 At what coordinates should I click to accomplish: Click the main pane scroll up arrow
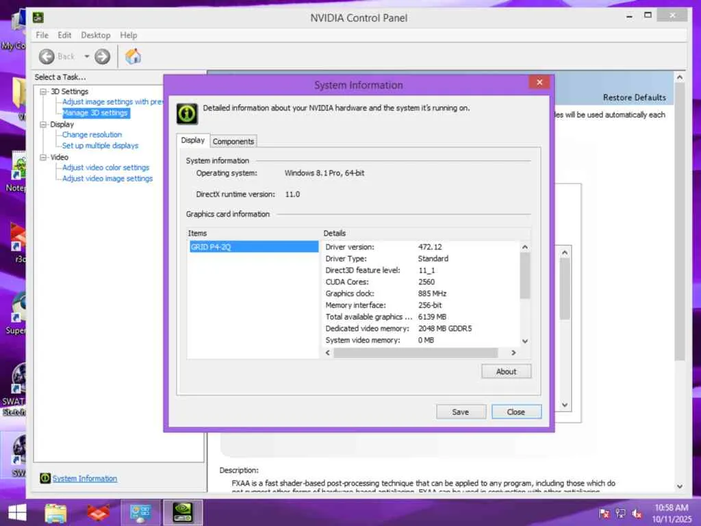[x=680, y=77]
